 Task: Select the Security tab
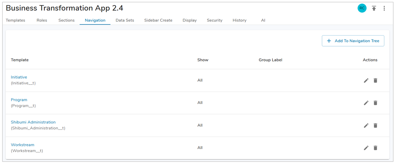click(x=214, y=20)
